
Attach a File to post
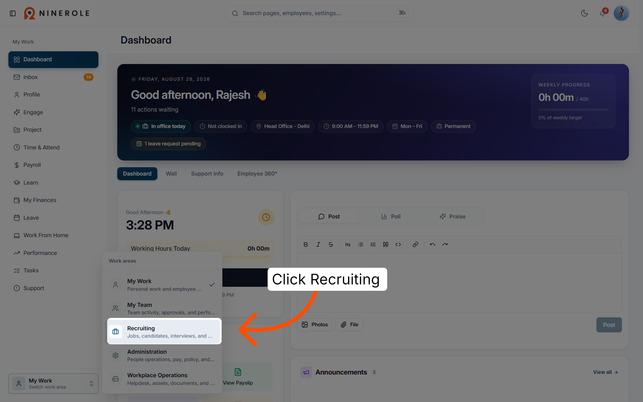pos(349,325)
